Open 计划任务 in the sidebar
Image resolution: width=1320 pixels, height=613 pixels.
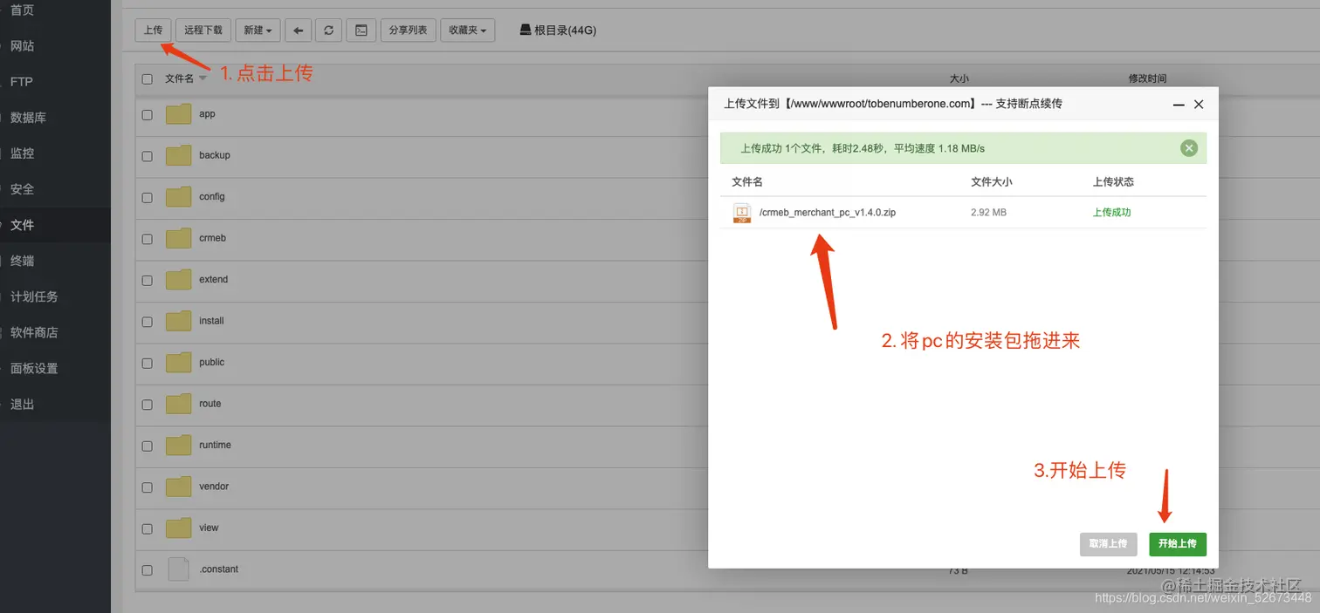click(x=34, y=296)
